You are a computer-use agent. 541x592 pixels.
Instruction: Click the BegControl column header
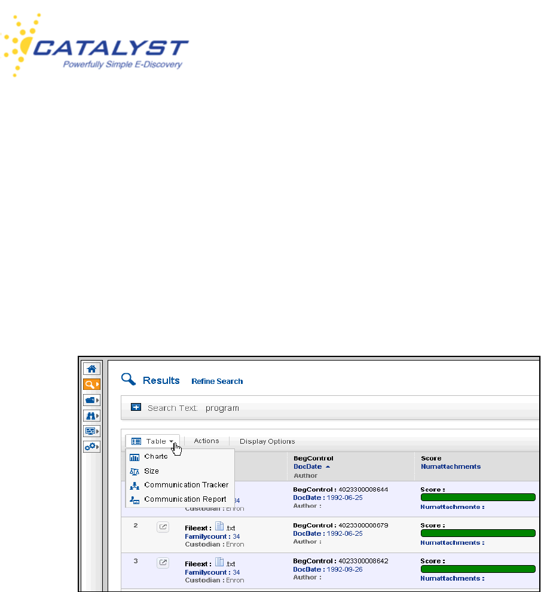click(313, 458)
